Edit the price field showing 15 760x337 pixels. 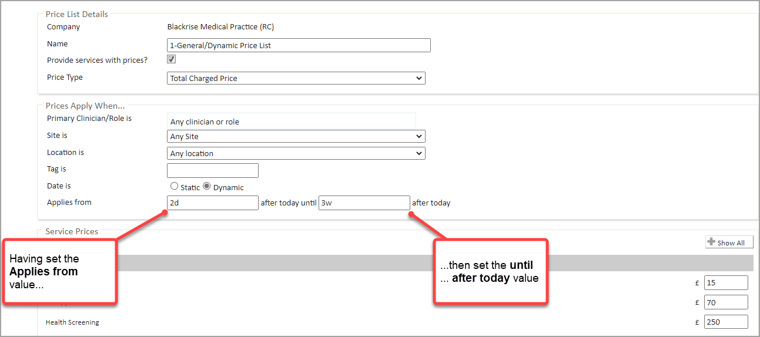coord(726,283)
